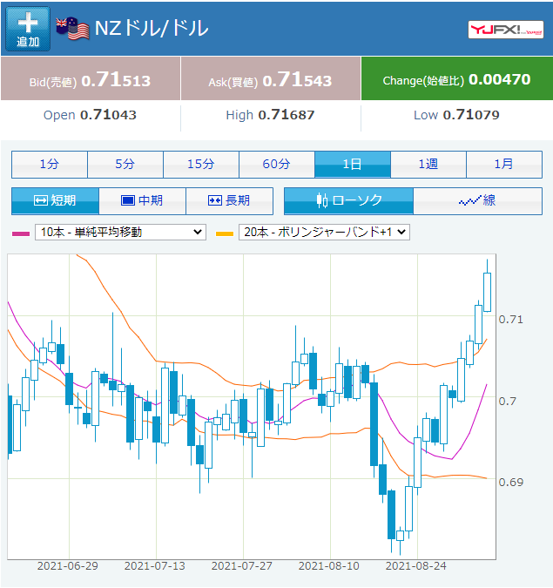Select the 1月 timeframe tab
This screenshot has width=553, height=588.
tap(504, 165)
